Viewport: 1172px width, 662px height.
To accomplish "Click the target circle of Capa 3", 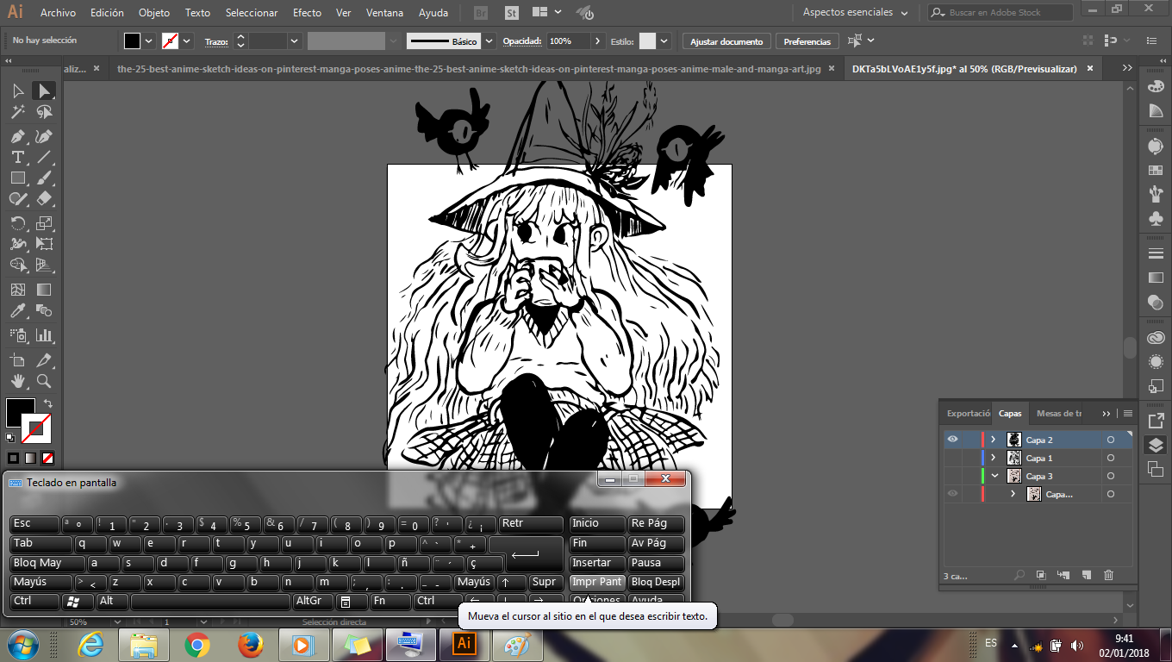I will coord(1111,476).
